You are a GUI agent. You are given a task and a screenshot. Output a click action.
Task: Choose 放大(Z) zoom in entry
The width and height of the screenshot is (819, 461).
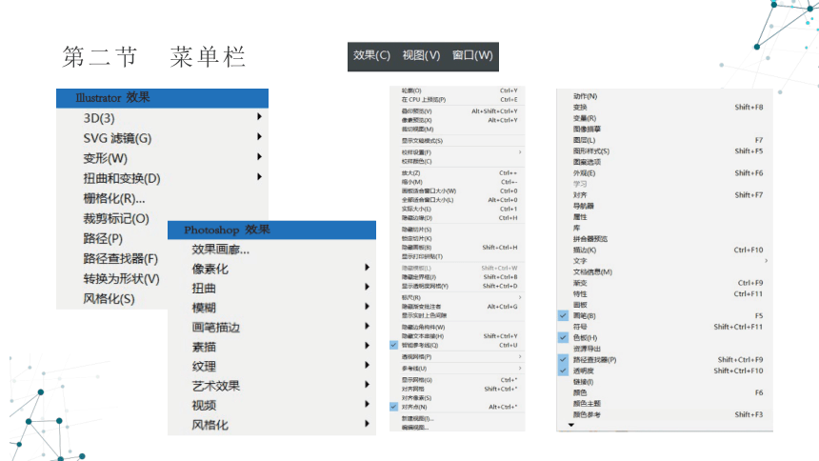pos(457,173)
